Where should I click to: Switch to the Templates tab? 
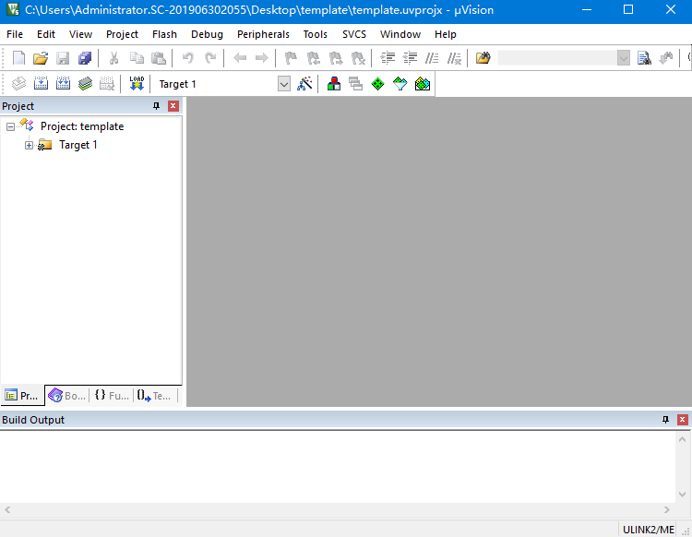pyautogui.click(x=154, y=395)
